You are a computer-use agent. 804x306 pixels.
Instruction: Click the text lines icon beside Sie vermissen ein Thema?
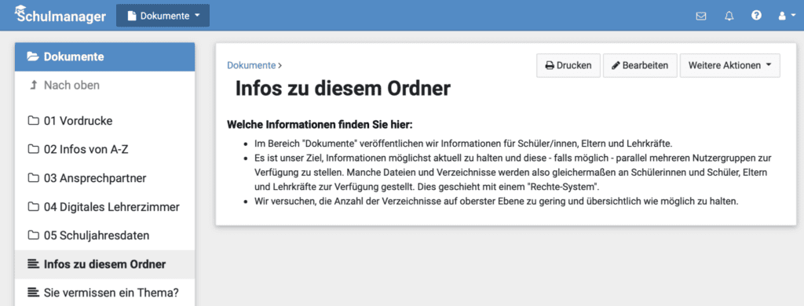click(x=33, y=293)
